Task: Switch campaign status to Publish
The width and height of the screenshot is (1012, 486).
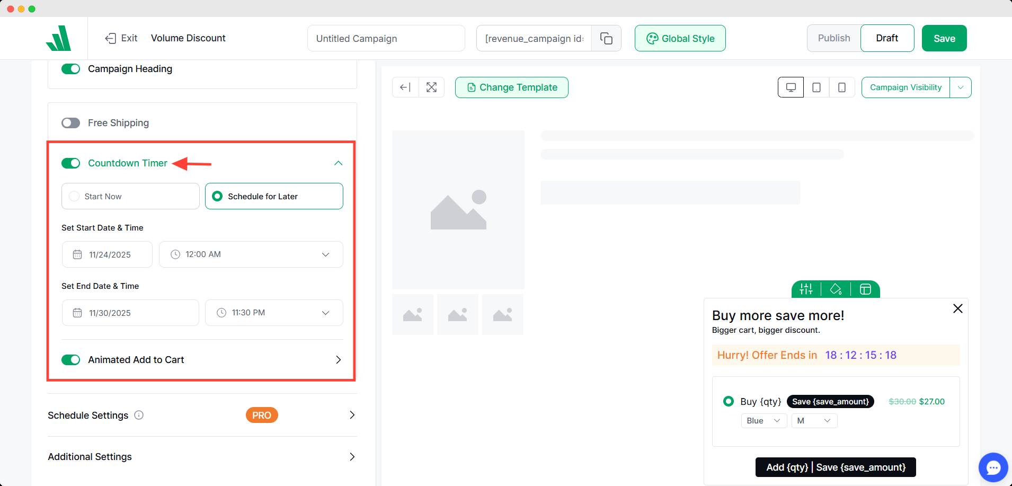Action: pos(833,38)
